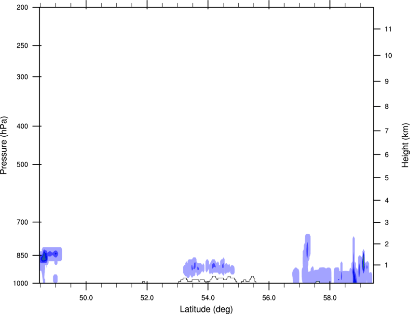Click the 7 km height label
The width and height of the screenshot is (410, 314).
[387, 131]
